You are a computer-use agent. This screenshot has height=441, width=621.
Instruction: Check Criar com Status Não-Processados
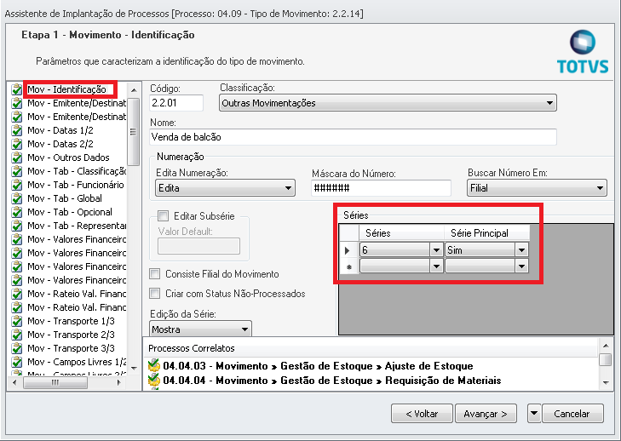tap(155, 294)
